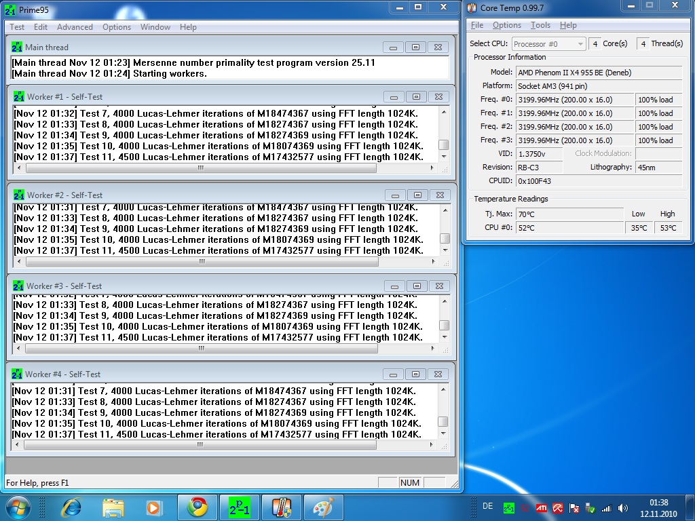Click the Worker #4 window icon
Viewport: 695px width, 521px height.
tap(17, 374)
